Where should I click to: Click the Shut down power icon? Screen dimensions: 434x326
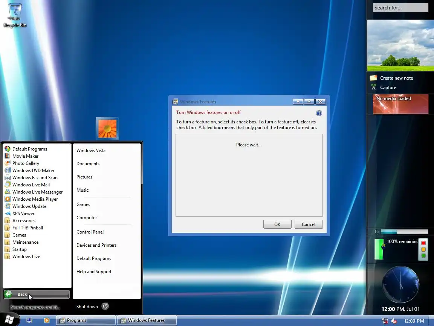105,306
